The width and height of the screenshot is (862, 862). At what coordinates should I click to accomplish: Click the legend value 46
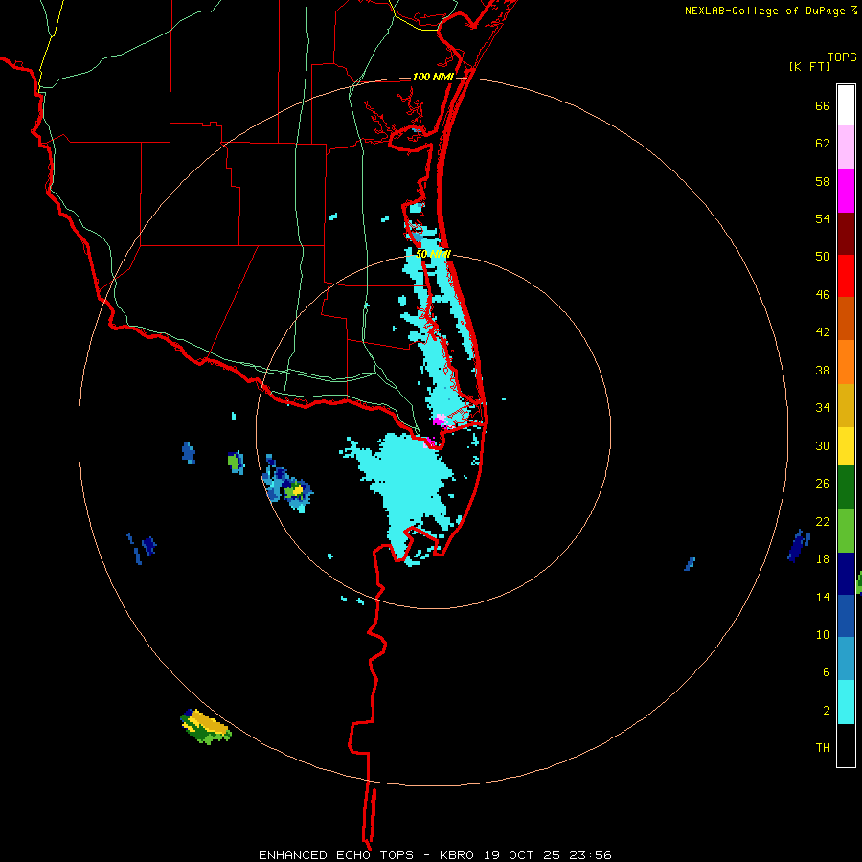[823, 295]
